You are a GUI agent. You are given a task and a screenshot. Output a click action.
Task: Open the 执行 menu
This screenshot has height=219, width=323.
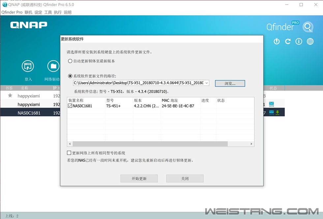58,12
